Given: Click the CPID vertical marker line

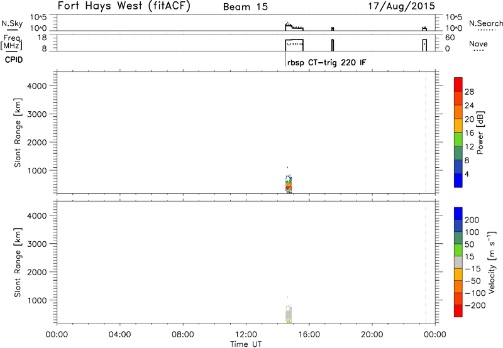Looking at the screenshot, I should coord(285,59).
